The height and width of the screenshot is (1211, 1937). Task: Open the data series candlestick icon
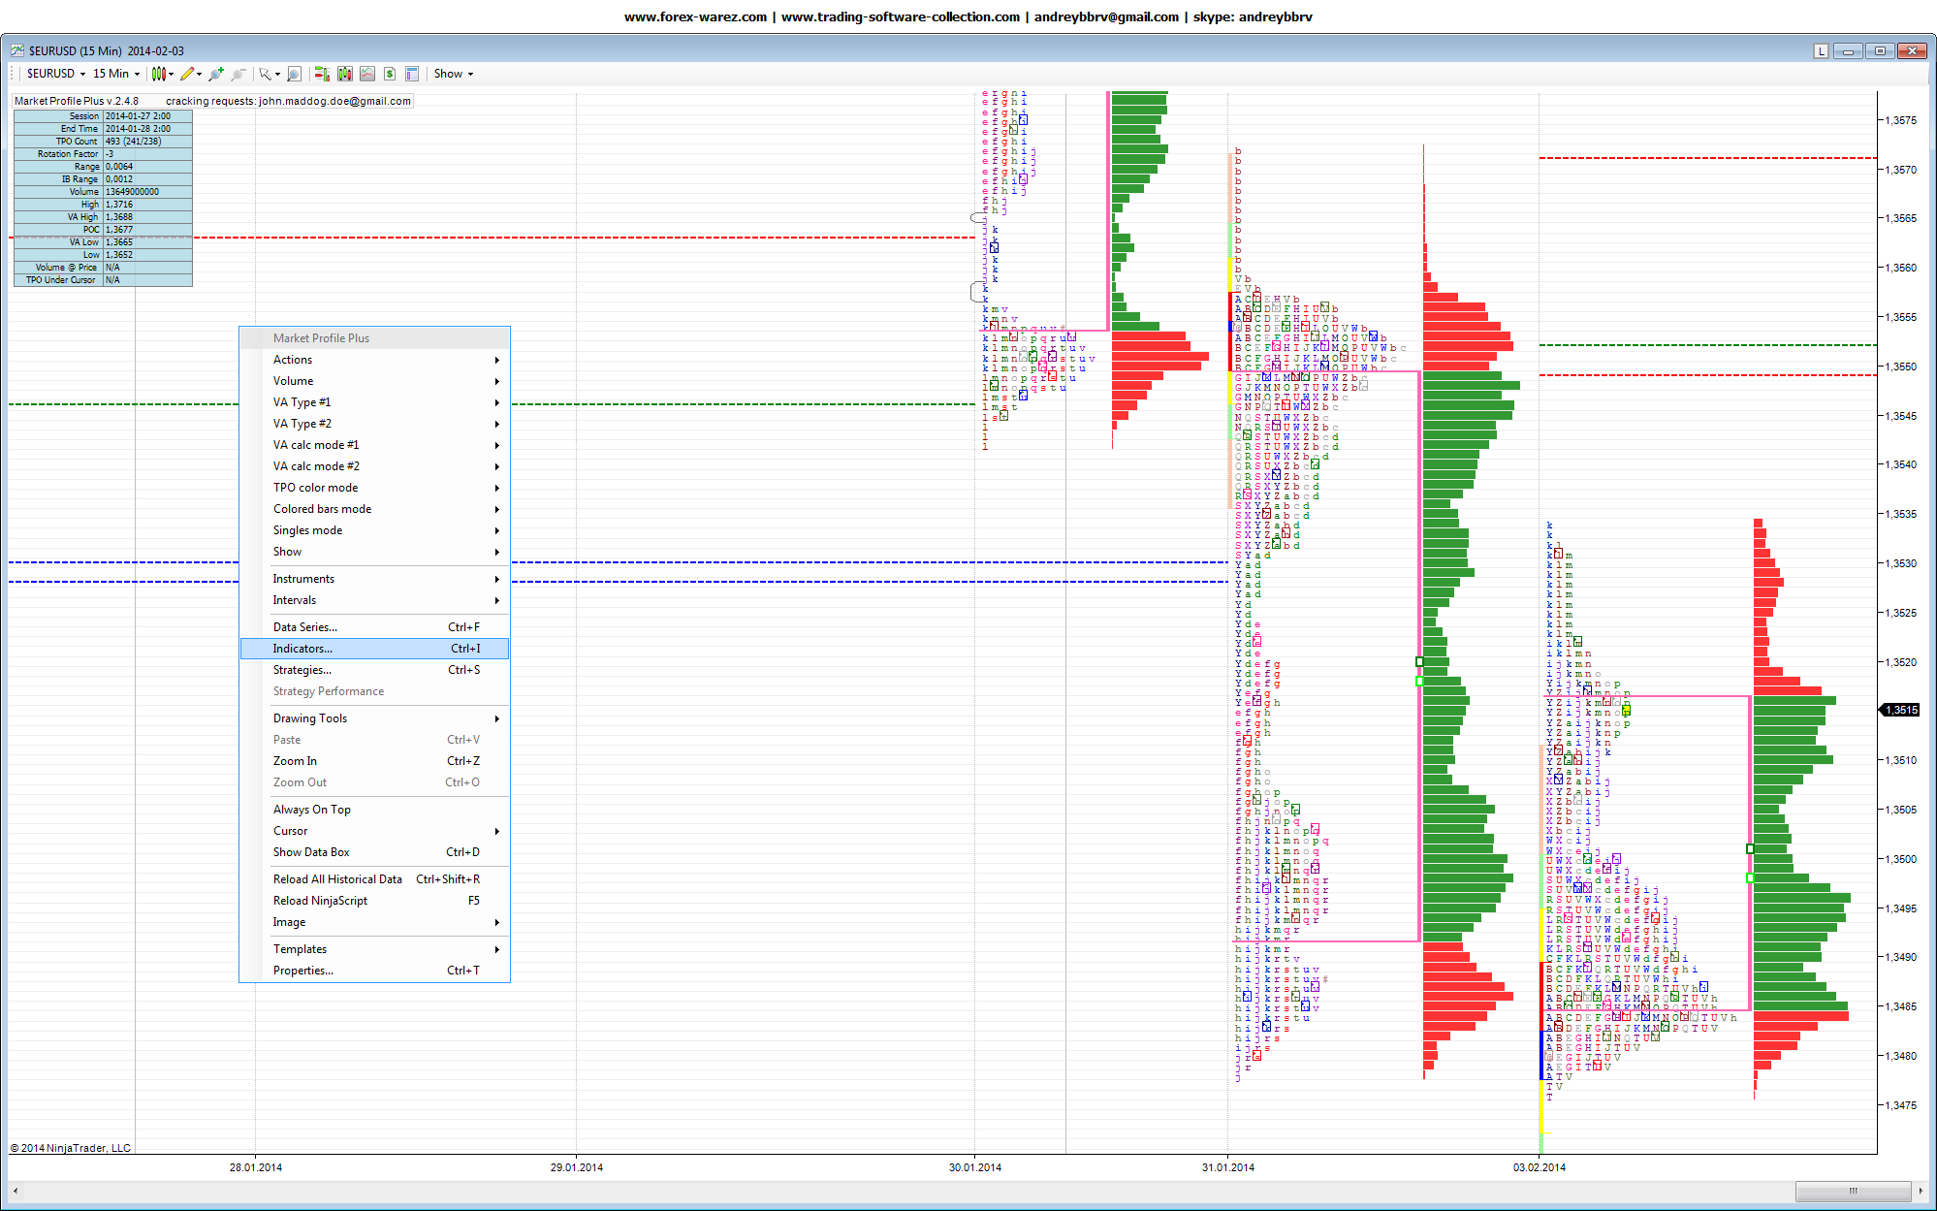[x=344, y=74]
